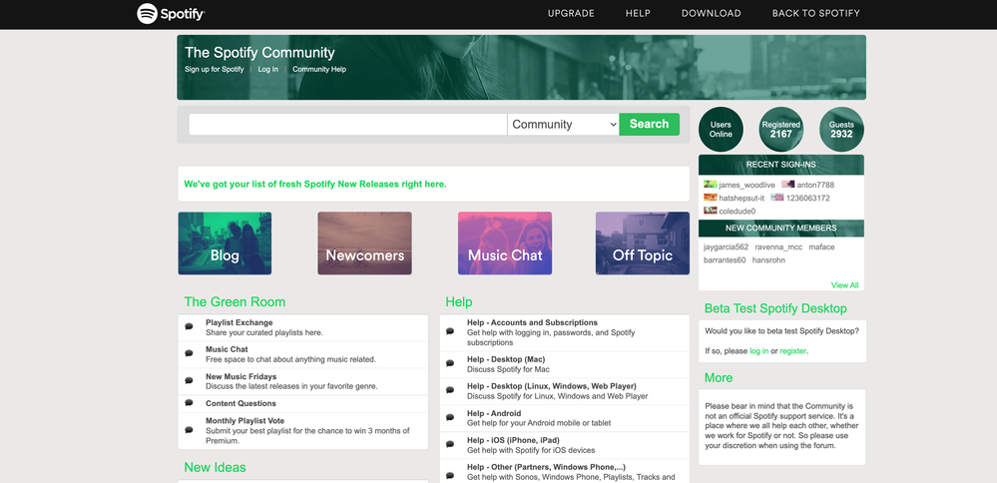Open DOWNLOAD in top navigation
The image size is (997, 483).
pyautogui.click(x=711, y=13)
